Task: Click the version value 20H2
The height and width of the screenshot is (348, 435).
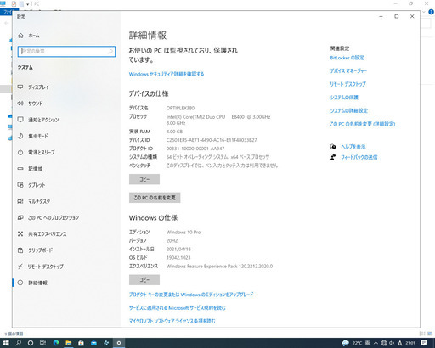Action: tap(172, 241)
